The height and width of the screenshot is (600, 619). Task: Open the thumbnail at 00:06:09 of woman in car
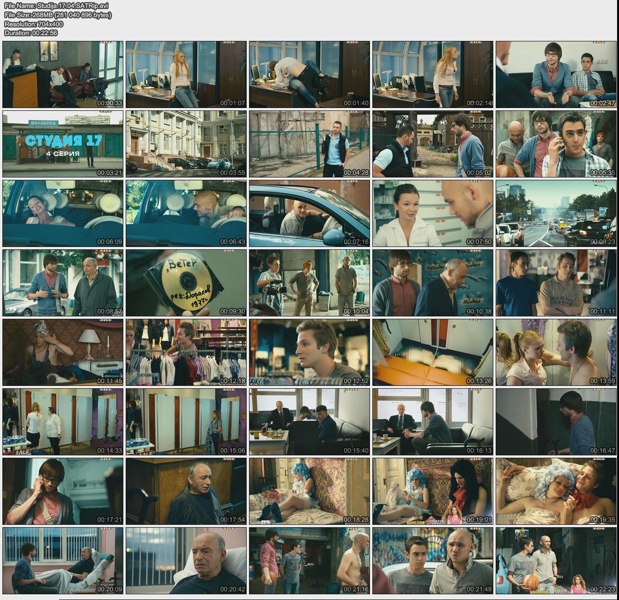(63, 213)
